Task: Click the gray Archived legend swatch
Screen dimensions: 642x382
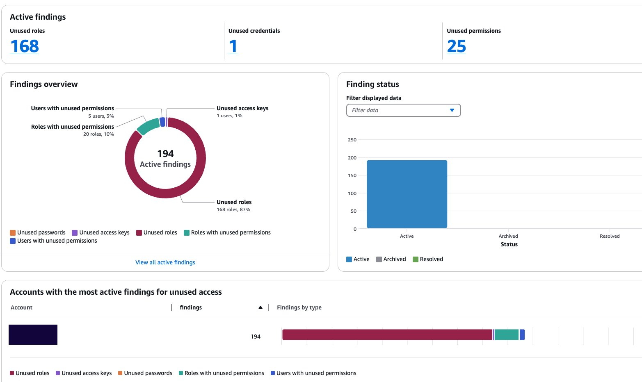Action: 378,259
